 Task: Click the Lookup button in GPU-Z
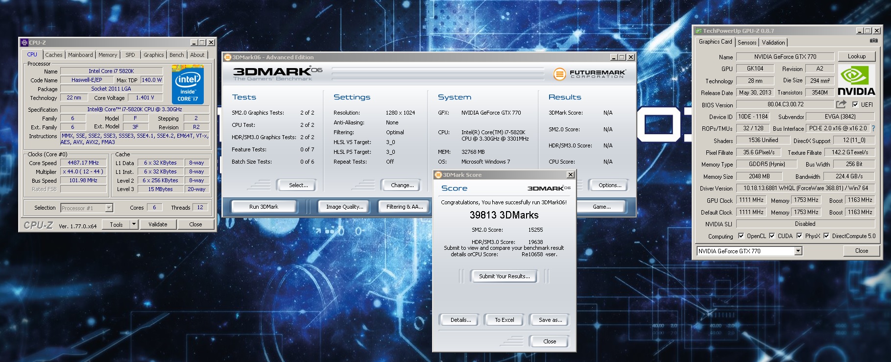(857, 56)
